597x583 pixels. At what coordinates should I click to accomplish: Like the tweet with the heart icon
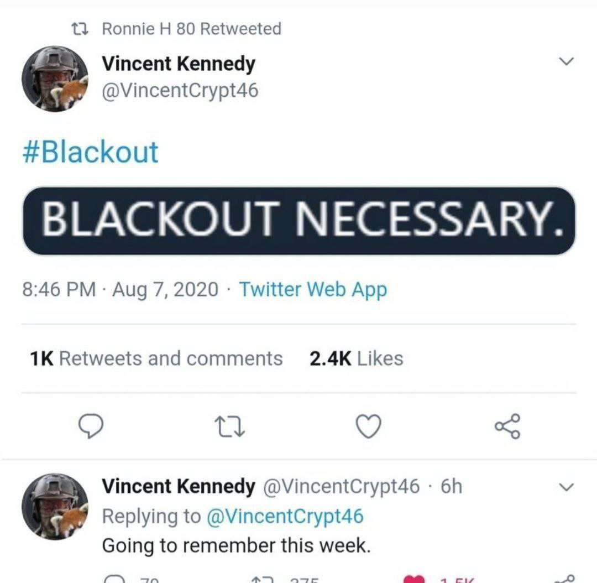[x=367, y=426]
